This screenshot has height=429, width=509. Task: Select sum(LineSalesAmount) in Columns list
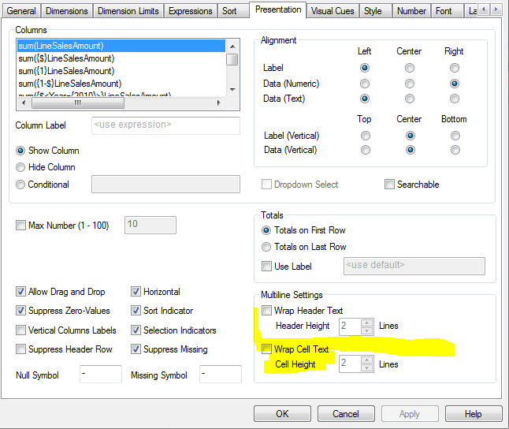[121, 46]
